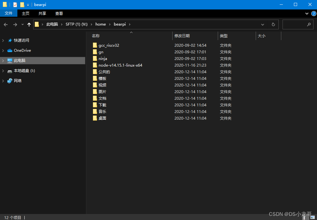The width and height of the screenshot is (317, 220).
Task: Select the ninja folder icon
Action: coord(95,58)
